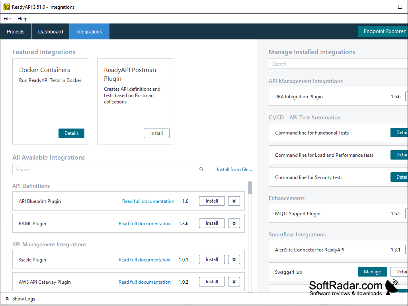Click Install from file link
Image resolution: width=408 pixels, height=306 pixels.
pyautogui.click(x=234, y=170)
